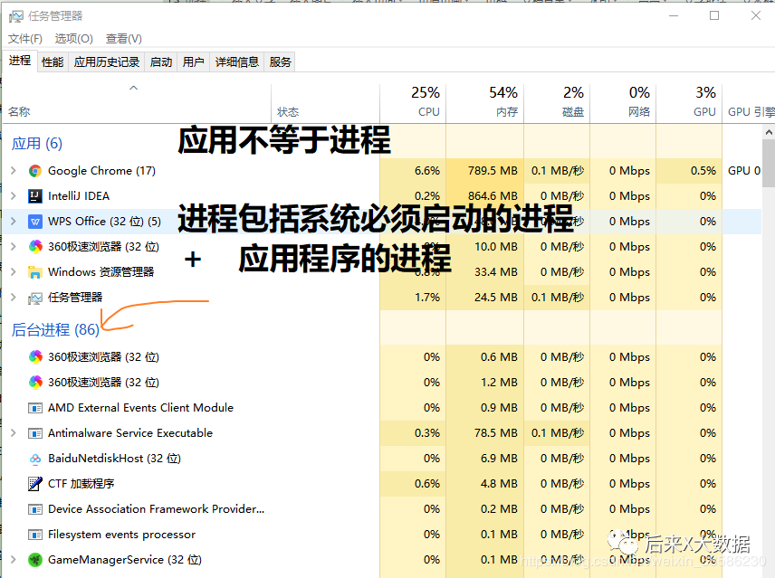Click the 864.6 MB memory value

coord(493,196)
